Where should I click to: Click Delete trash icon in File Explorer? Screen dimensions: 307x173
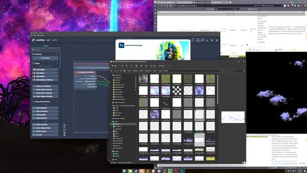[x=146, y=66]
